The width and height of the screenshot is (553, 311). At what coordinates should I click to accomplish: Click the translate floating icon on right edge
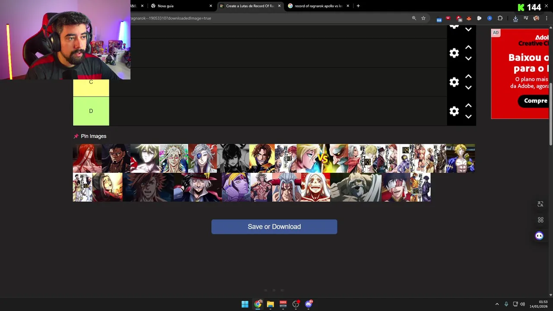pos(540,204)
